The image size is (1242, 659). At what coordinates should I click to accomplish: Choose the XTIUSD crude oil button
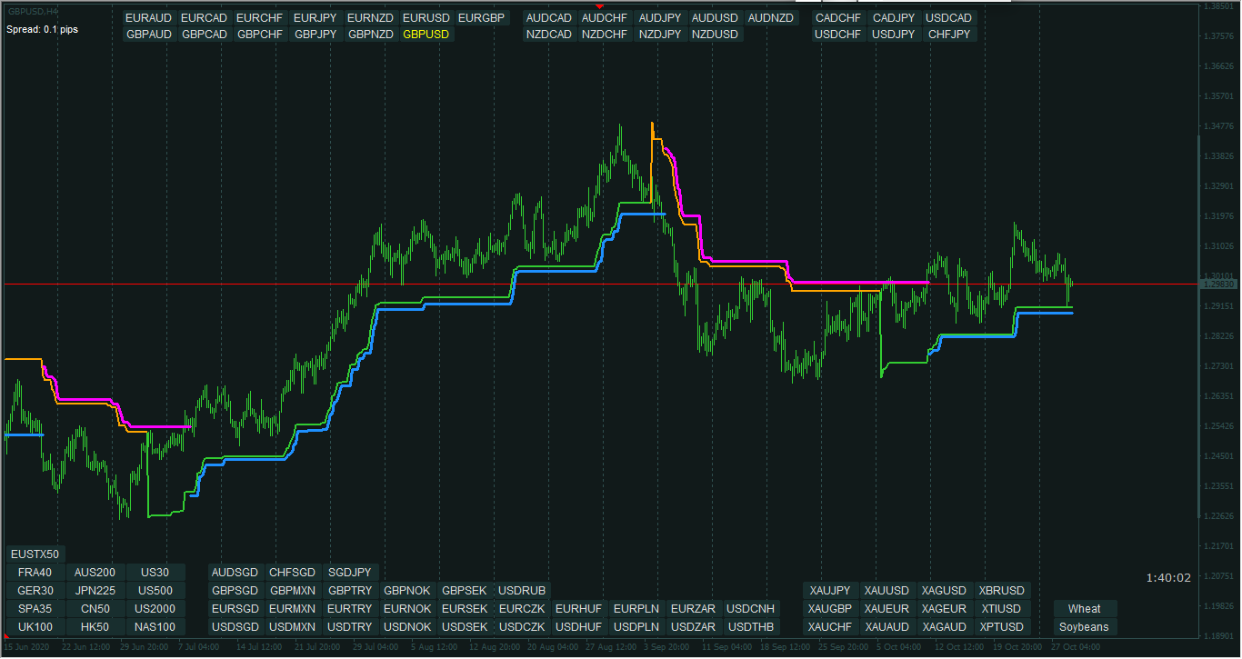(1001, 609)
